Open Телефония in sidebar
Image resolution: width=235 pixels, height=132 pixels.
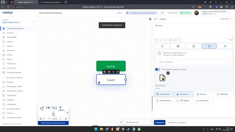click(11, 95)
